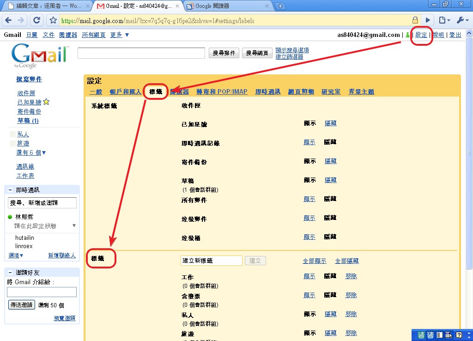
Task: Open chat 選項 dropdown
Action: coord(16,256)
